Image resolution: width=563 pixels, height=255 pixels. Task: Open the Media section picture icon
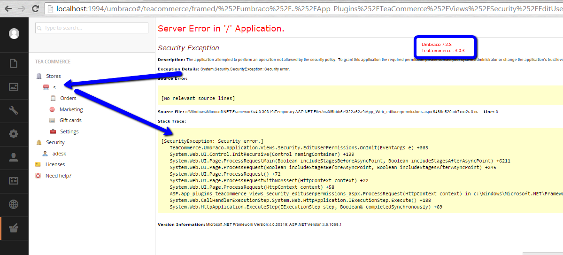click(x=14, y=86)
